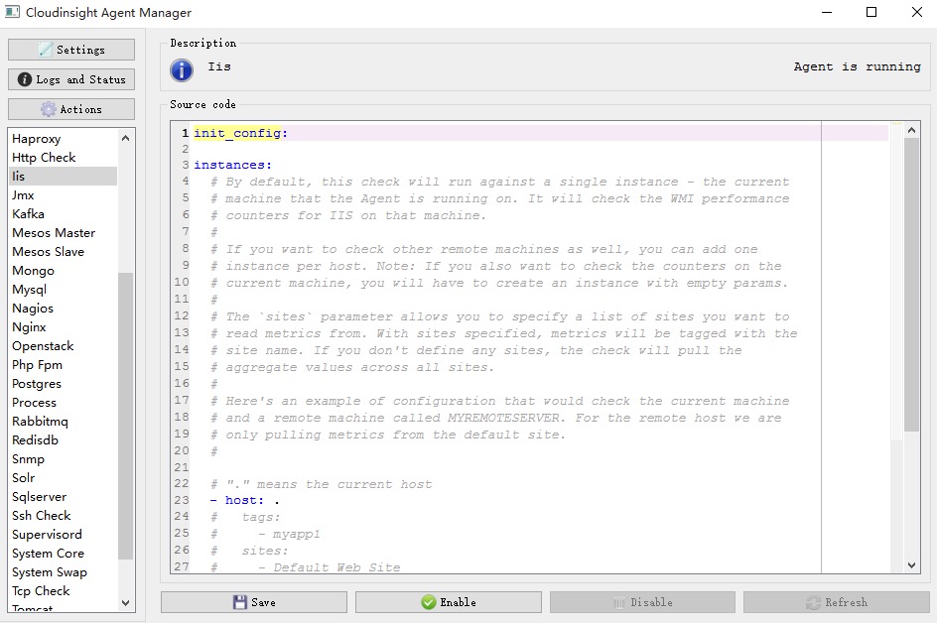The height and width of the screenshot is (623, 937).
Task: Enable the Iis check
Action: [x=449, y=602]
